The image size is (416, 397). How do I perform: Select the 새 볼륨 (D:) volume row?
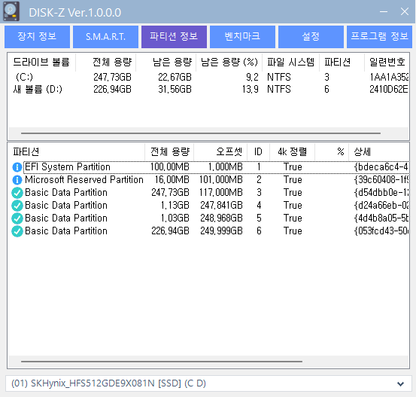tap(208, 90)
